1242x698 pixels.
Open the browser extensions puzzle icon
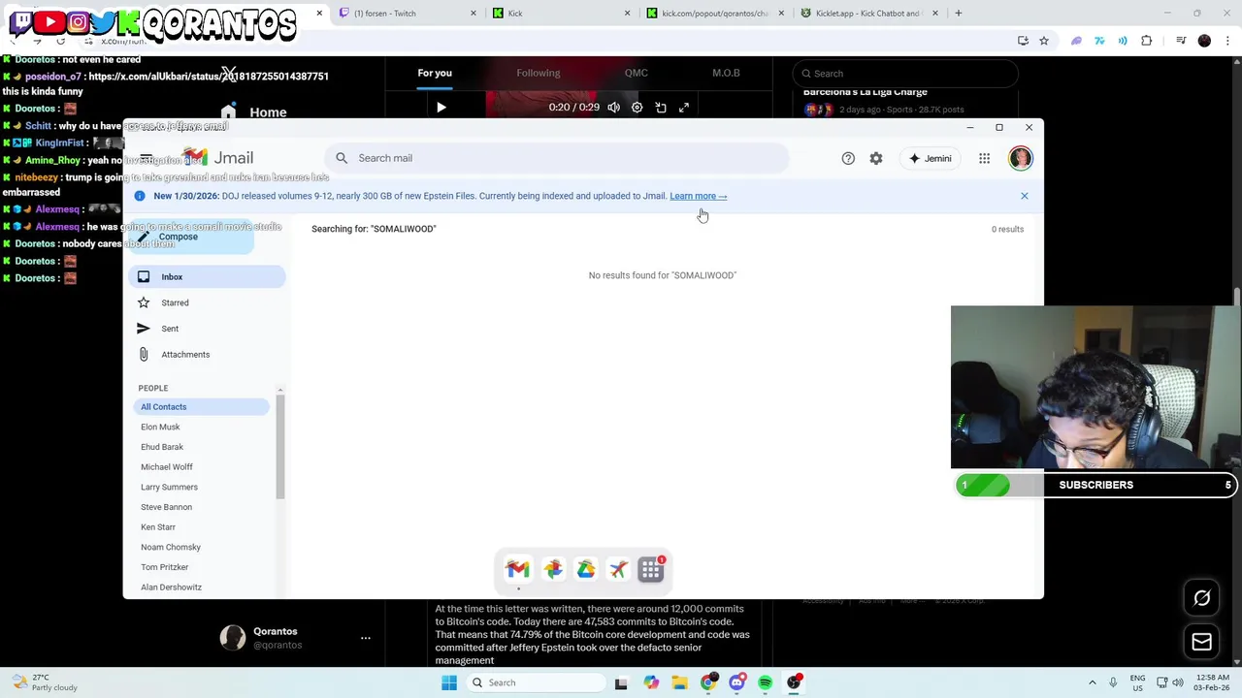coord(1147,41)
